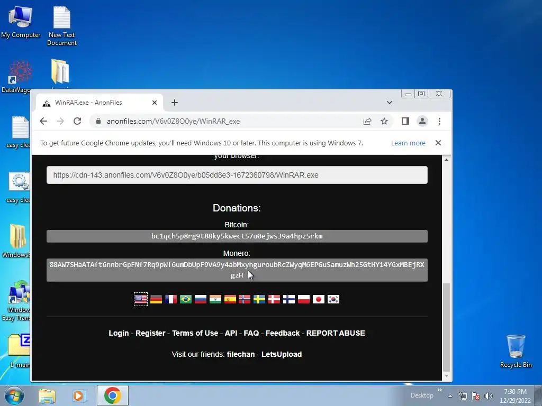Visit the LetsUpload friend site
542x406 pixels.
pos(282,354)
